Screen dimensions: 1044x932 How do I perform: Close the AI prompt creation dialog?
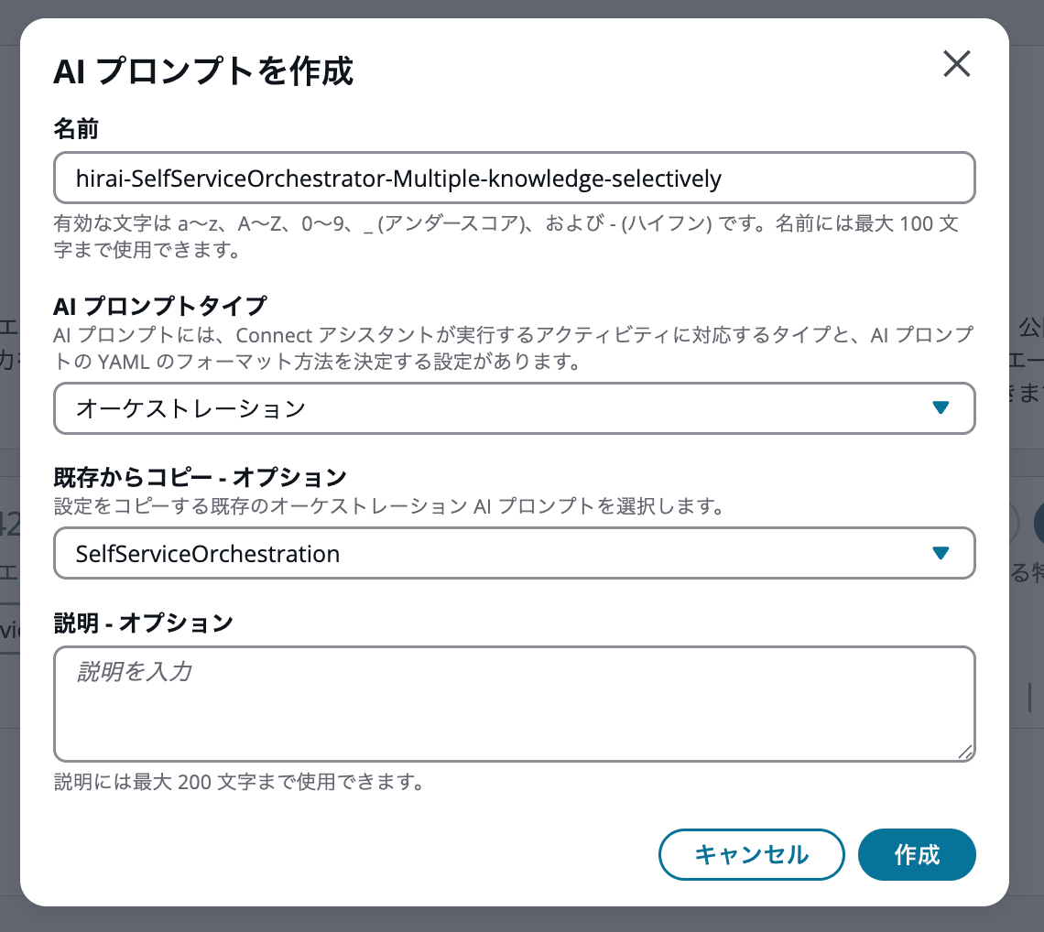point(956,64)
